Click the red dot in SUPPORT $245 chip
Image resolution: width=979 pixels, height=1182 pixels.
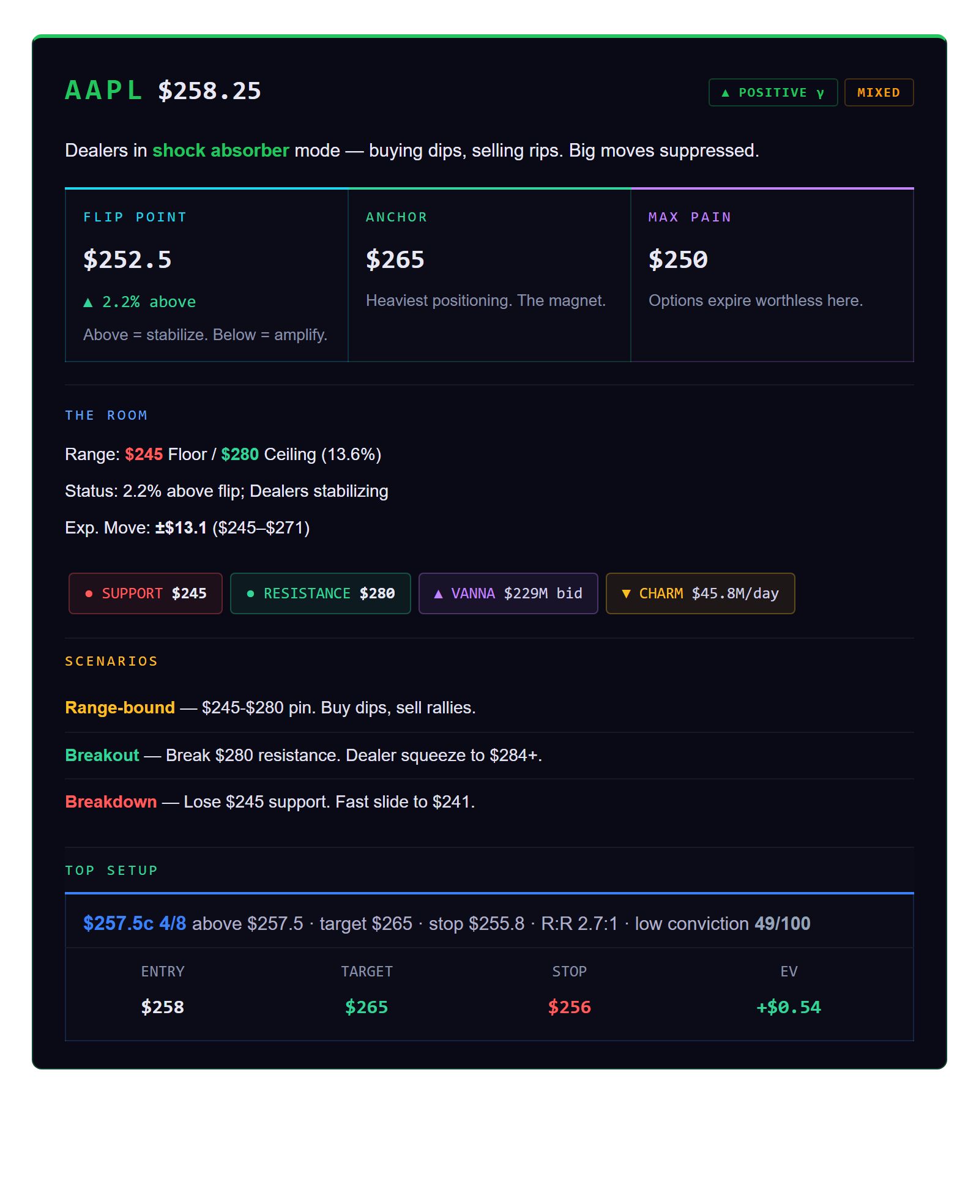click(89, 593)
